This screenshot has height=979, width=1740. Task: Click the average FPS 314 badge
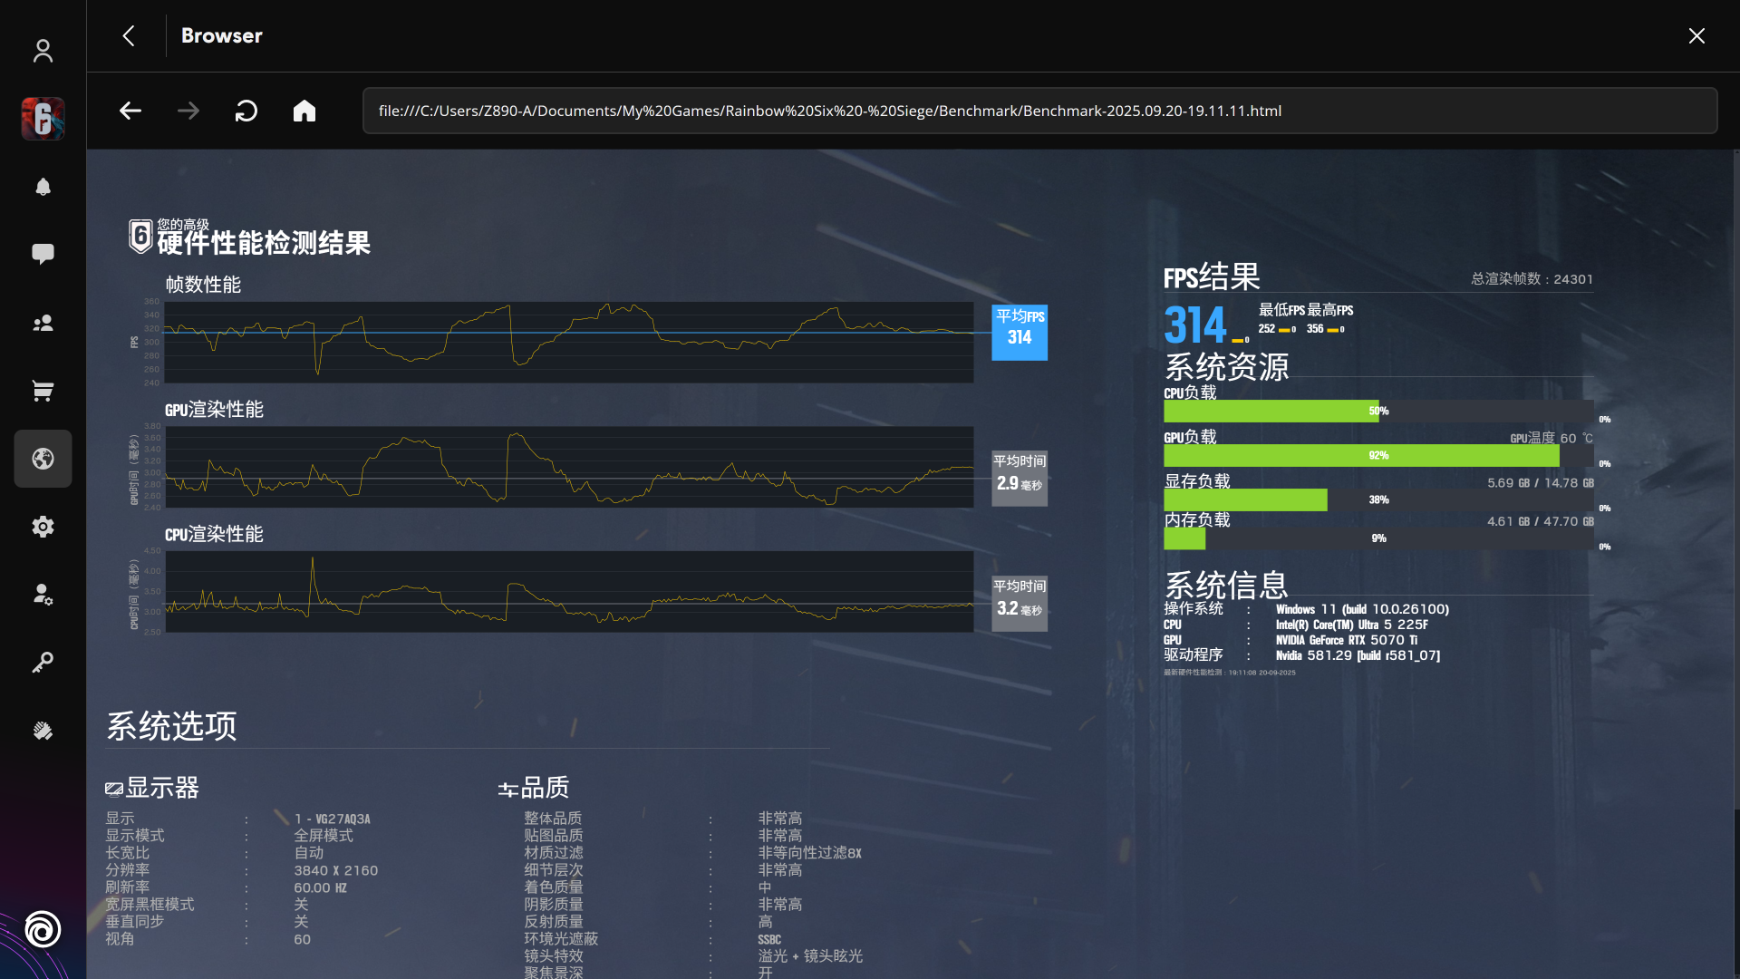[x=1020, y=332]
